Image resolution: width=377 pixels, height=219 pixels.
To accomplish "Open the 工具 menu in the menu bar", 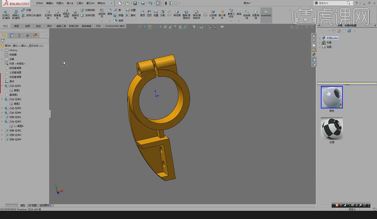I will click(x=80, y=3).
